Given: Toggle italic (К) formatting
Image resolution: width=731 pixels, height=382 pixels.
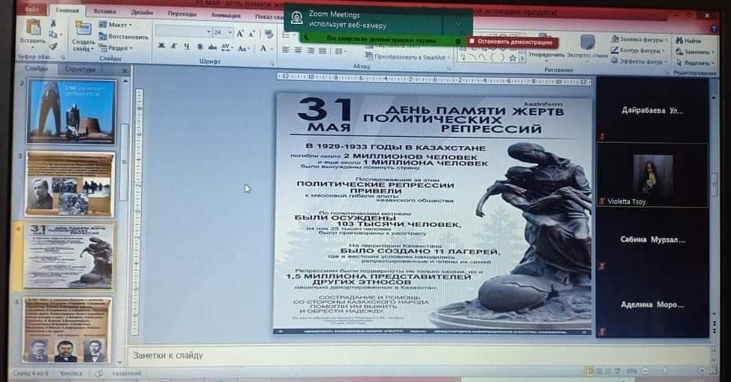Looking at the screenshot, I should [x=173, y=46].
